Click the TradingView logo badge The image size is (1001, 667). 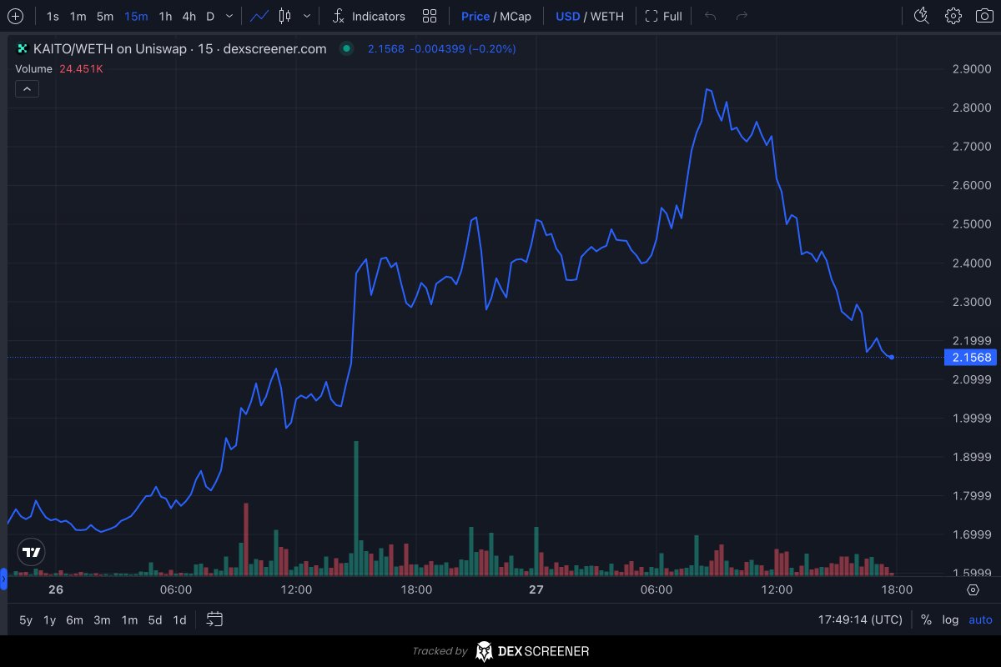pos(32,552)
